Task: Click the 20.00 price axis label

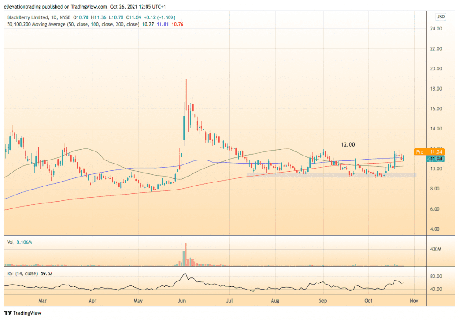Action: (436, 69)
